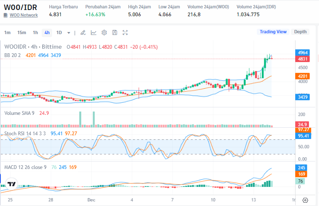Click the save chart floppy icon
The width and height of the screenshot is (319, 206).
[x=115, y=33]
